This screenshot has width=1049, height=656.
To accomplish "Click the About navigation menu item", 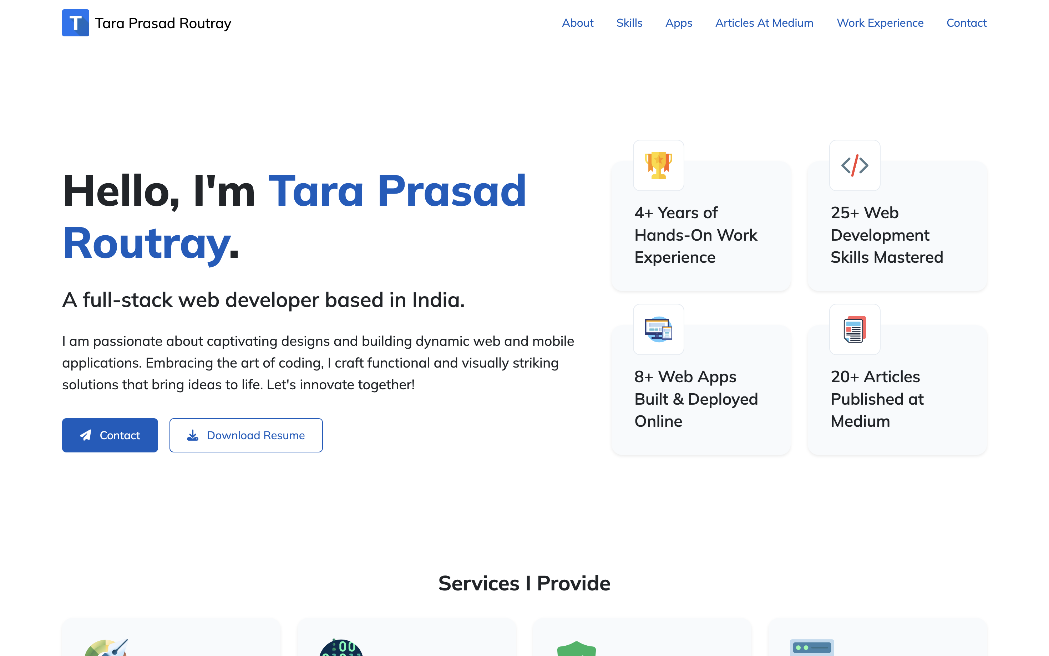I will [577, 23].
